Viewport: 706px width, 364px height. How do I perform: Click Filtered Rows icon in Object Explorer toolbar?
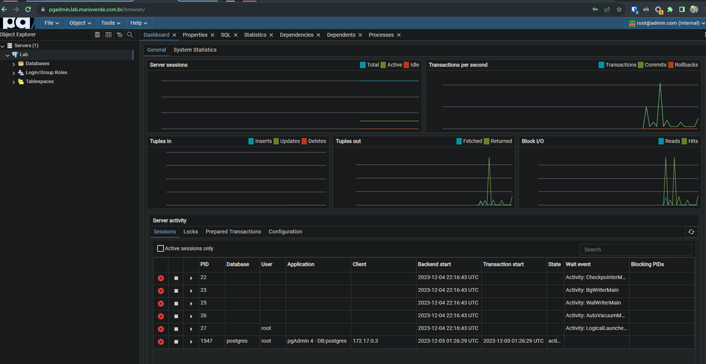tap(119, 35)
